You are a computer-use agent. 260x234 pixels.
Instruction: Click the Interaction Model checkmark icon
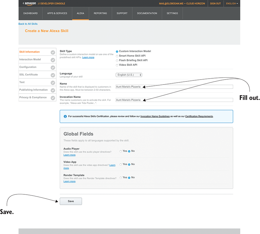[x=53, y=60]
